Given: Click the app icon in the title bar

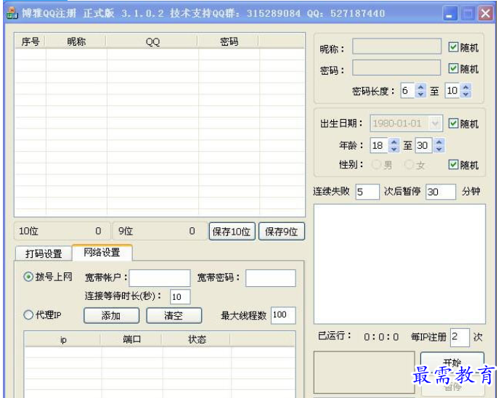Looking at the screenshot, I should click(x=12, y=13).
